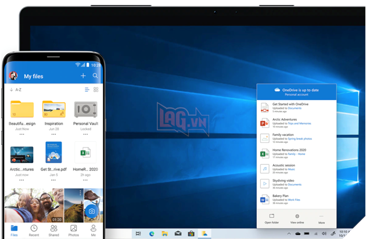The image size is (366, 239).
Task: Switch to list view icon on phone
Action: [87, 90]
